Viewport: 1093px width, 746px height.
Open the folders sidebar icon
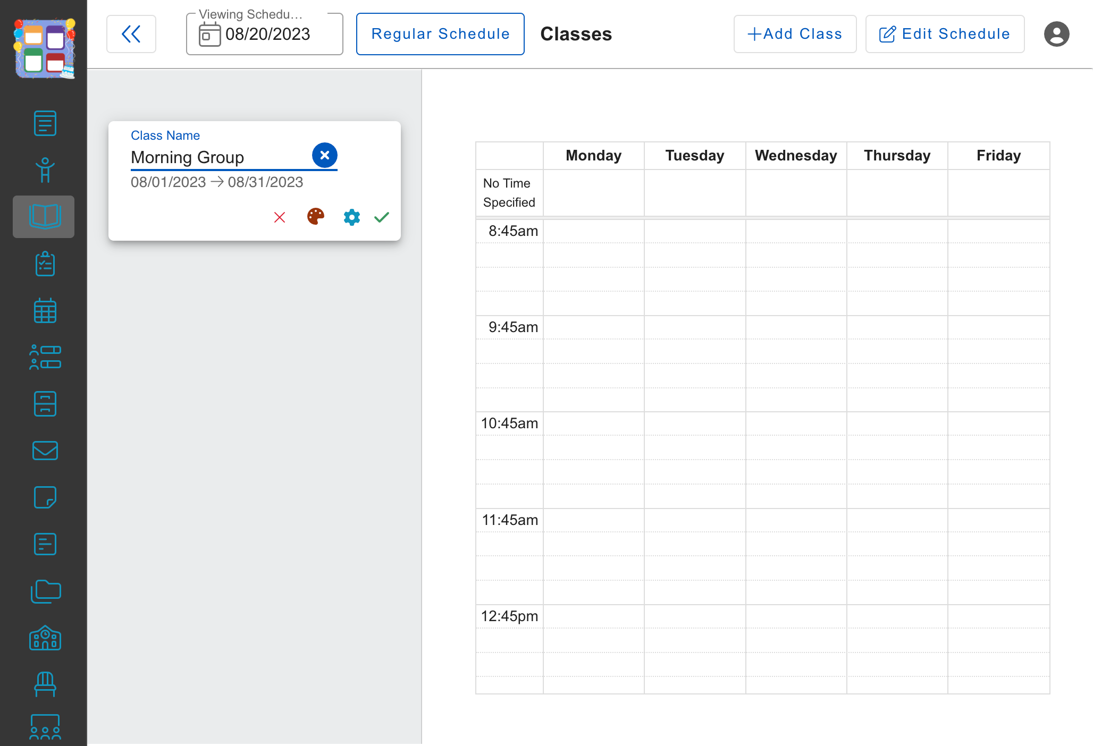pos(46,591)
